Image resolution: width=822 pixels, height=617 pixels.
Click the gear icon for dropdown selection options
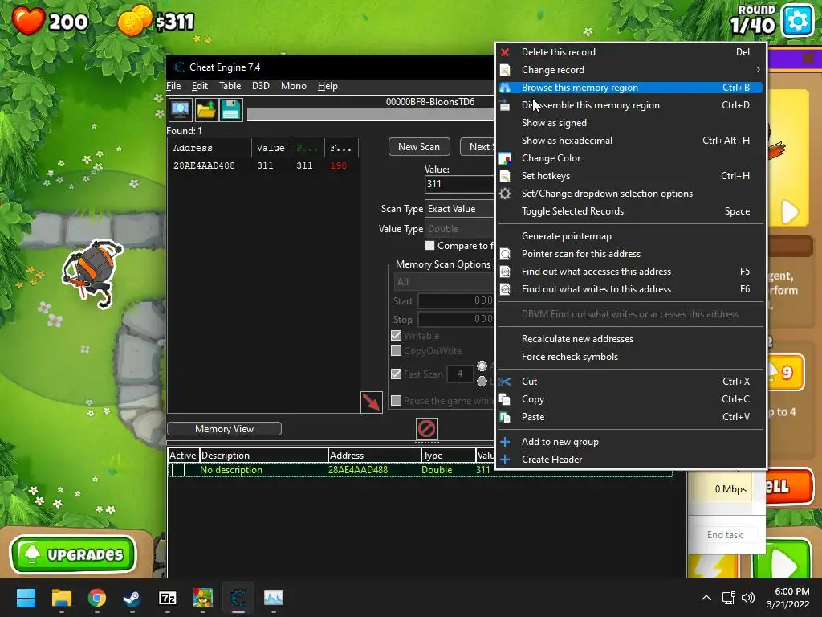click(x=505, y=194)
